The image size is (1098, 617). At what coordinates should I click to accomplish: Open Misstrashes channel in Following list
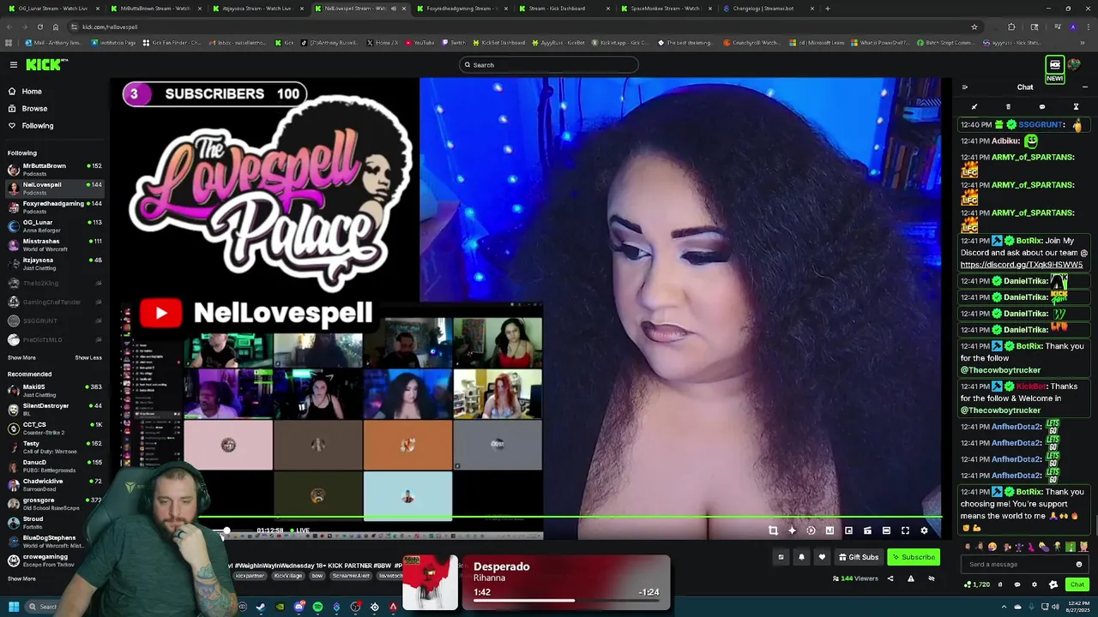pyautogui.click(x=54, y=244)
